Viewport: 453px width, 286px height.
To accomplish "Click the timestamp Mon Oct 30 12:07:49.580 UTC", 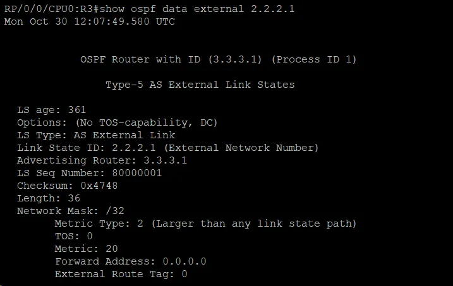I will coord(90,21).
